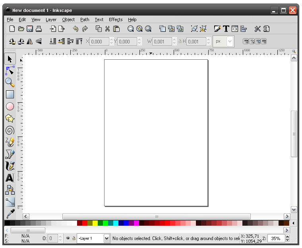The image size is (302, 248).
Task: Toggle scale rounded corners affect button
Action: (x=252, y=41)
